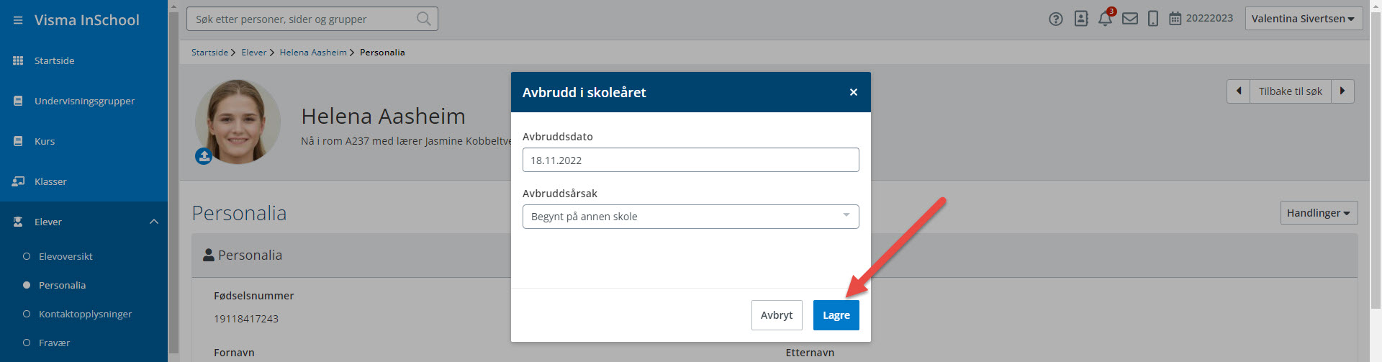Image resolution: width=1382 pixels, height=362 pixels.
Task: Click the Avbryt button
Action: [777, 315]
